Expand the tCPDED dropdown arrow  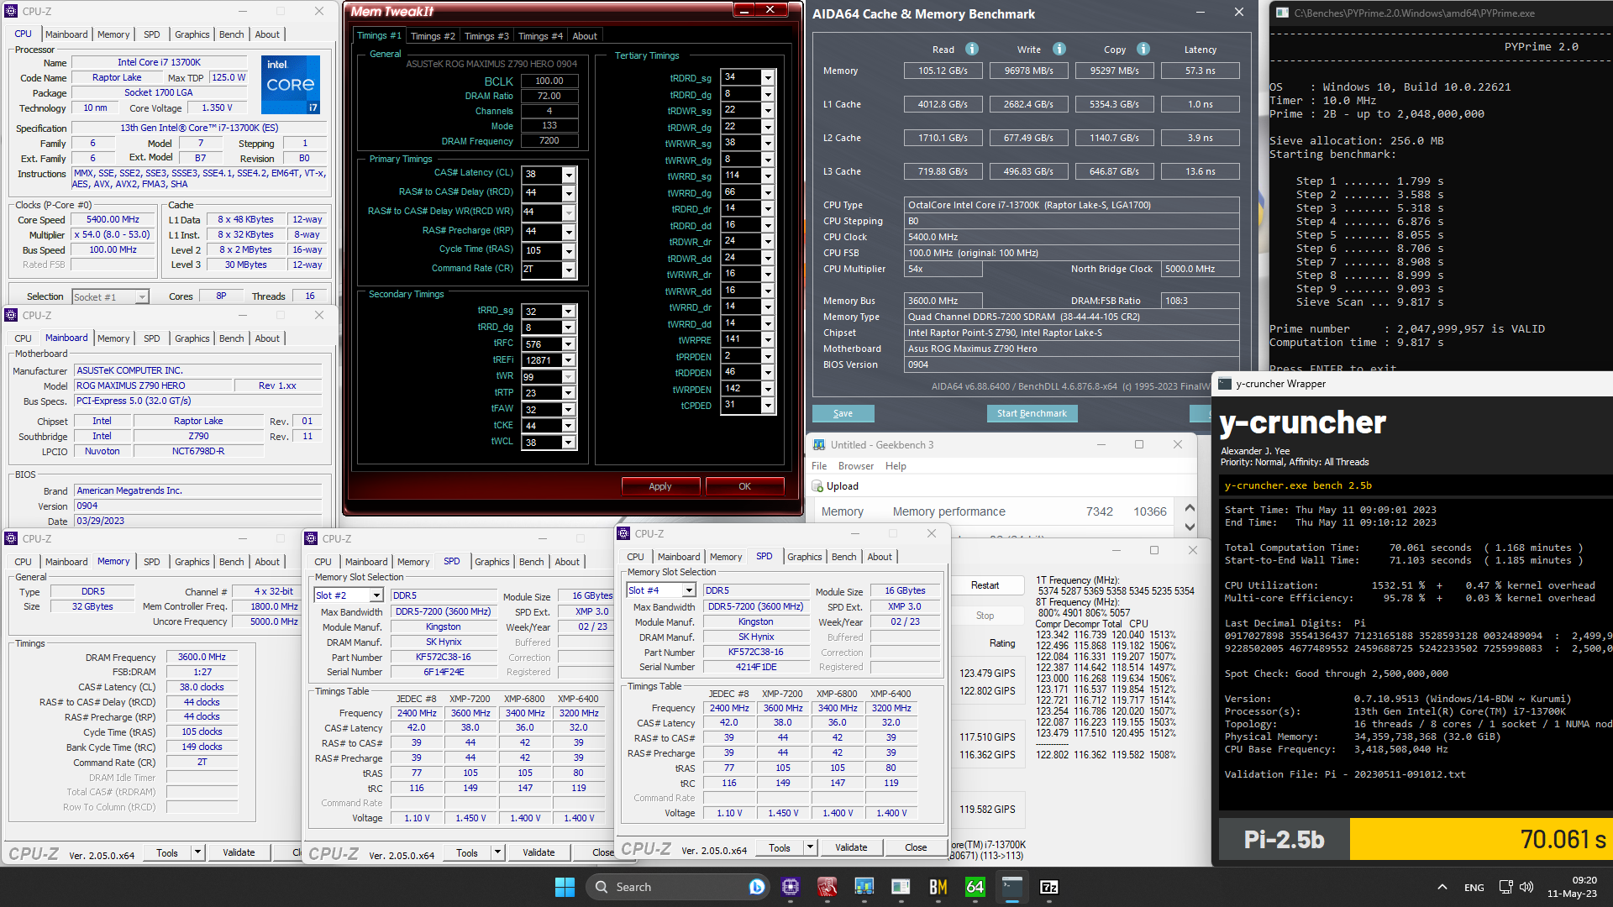[x=768, y=406]
